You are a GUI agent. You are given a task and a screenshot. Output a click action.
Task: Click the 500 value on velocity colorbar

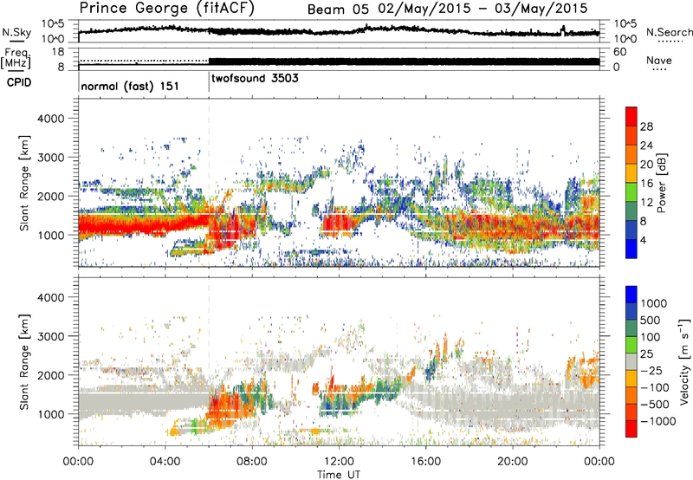point(651,321)
